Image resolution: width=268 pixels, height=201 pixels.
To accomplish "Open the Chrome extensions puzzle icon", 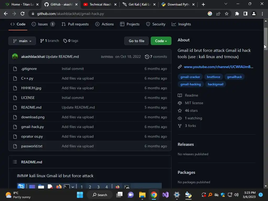I will coord(237,14).
